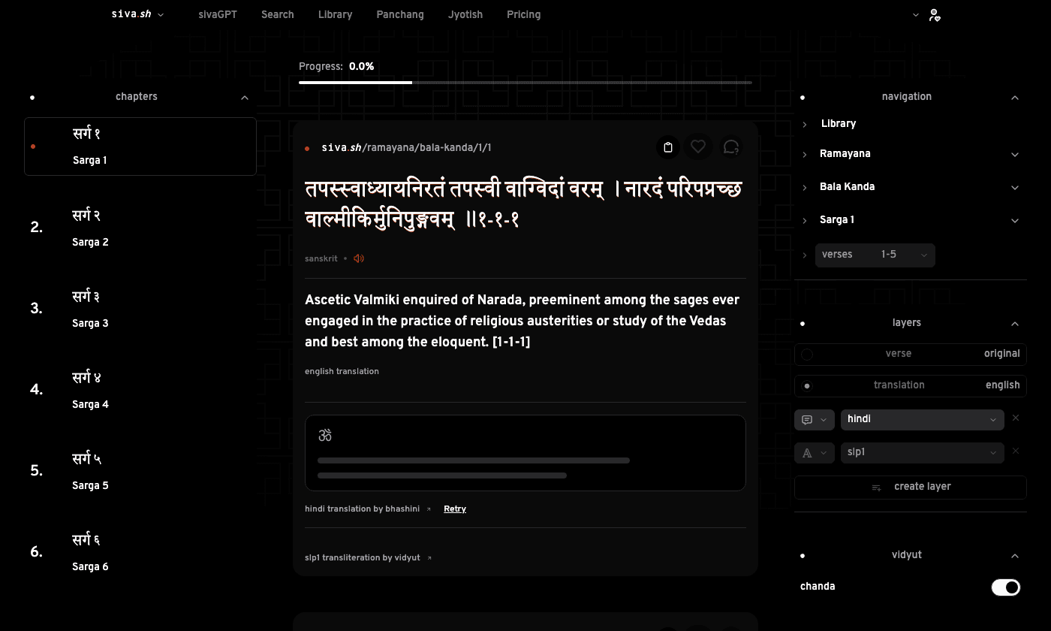Image resolution: width=1051 pixels, height=631 pixels.
Task: Expand the Ramayana navigation dropdown chevron
Action: [x=1015, y=155]
